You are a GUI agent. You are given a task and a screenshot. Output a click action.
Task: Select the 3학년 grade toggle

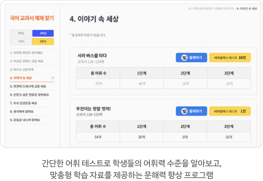[x=21, y=33]
